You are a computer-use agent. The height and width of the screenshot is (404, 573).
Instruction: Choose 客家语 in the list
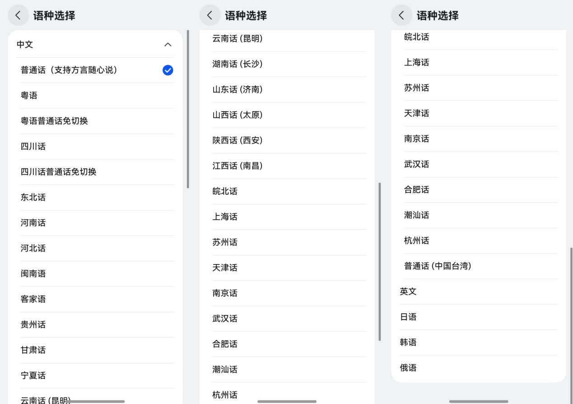(33, 299)
